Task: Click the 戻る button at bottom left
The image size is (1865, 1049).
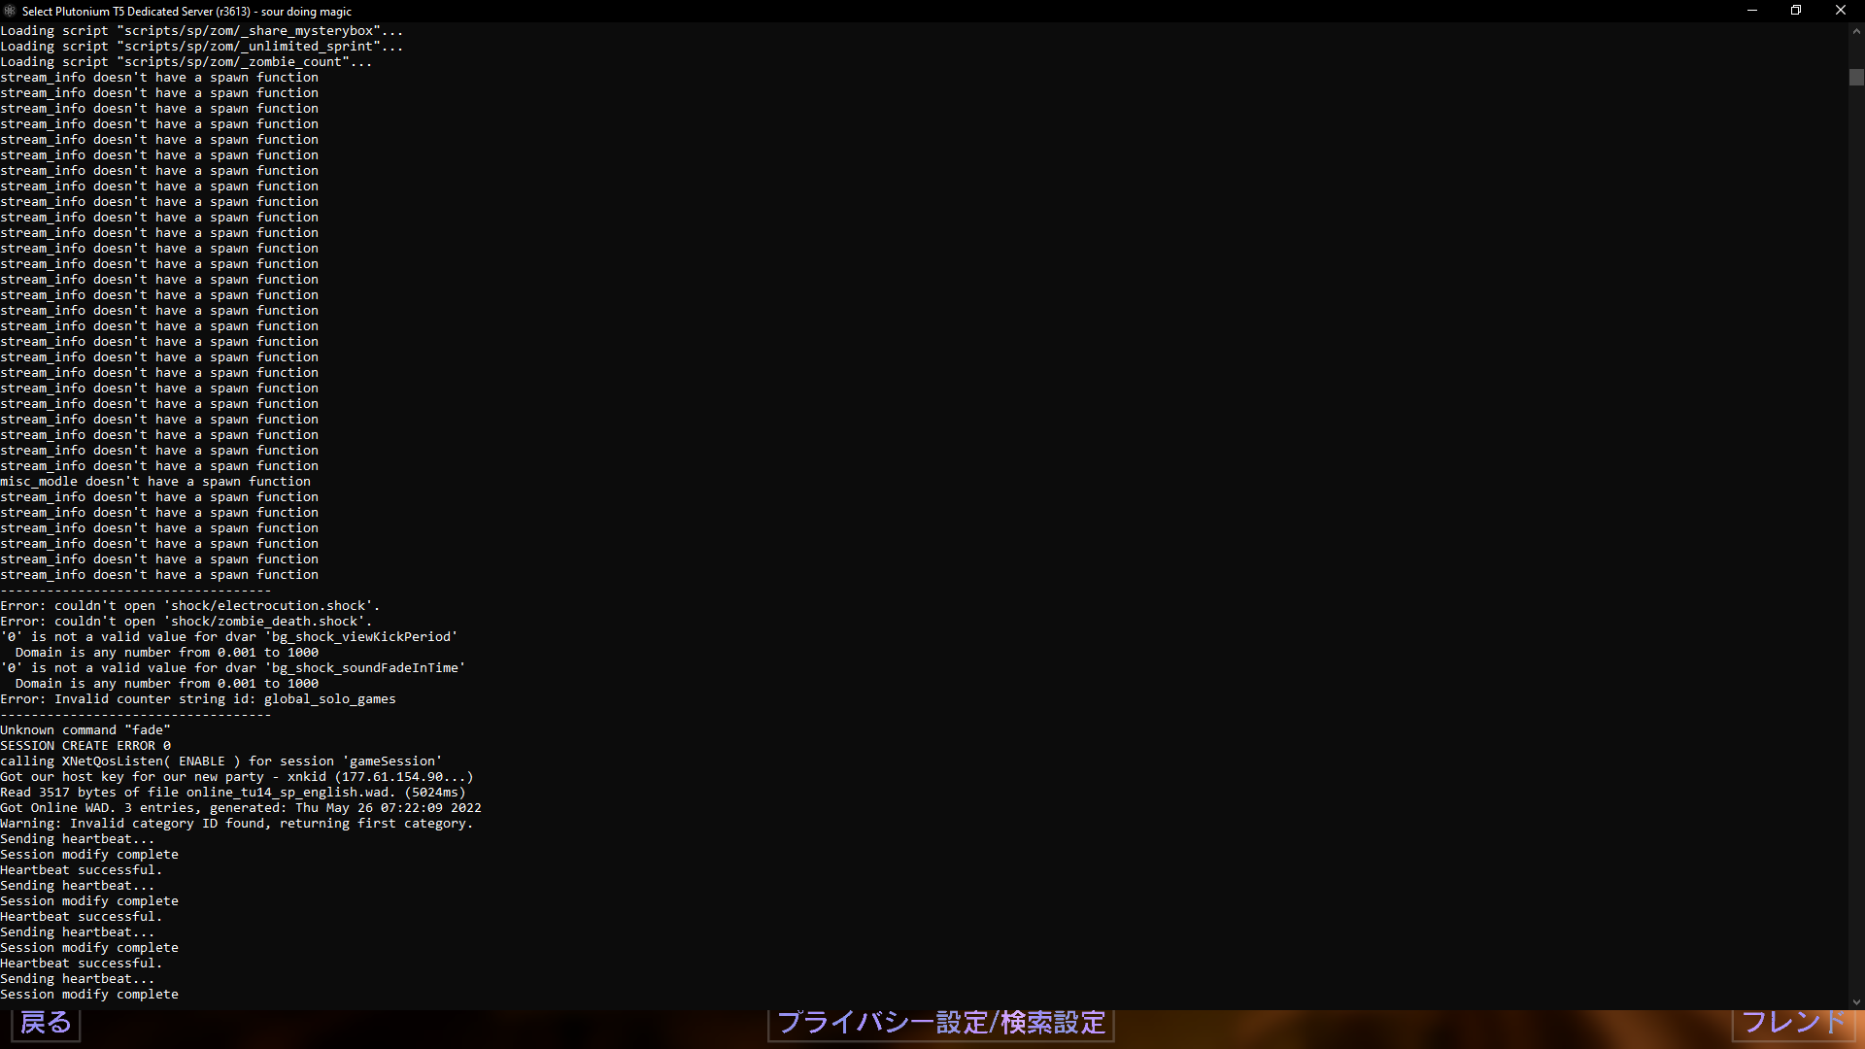Action: pos(46,1023)
